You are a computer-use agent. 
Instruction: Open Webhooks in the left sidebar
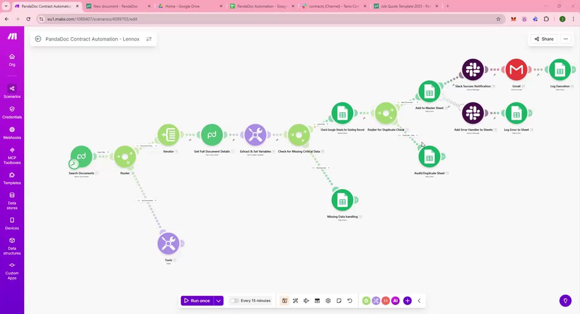tap(12, 133)
